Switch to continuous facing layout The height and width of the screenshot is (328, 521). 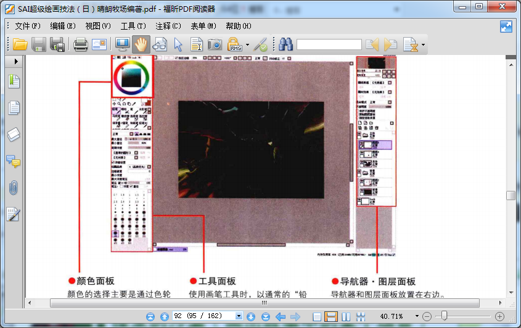pyautogui.click(x=361, y=317)
